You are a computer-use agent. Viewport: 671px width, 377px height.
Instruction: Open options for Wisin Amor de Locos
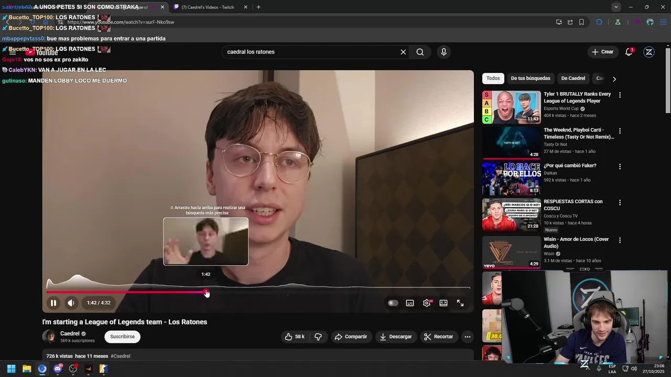[620, 240]
